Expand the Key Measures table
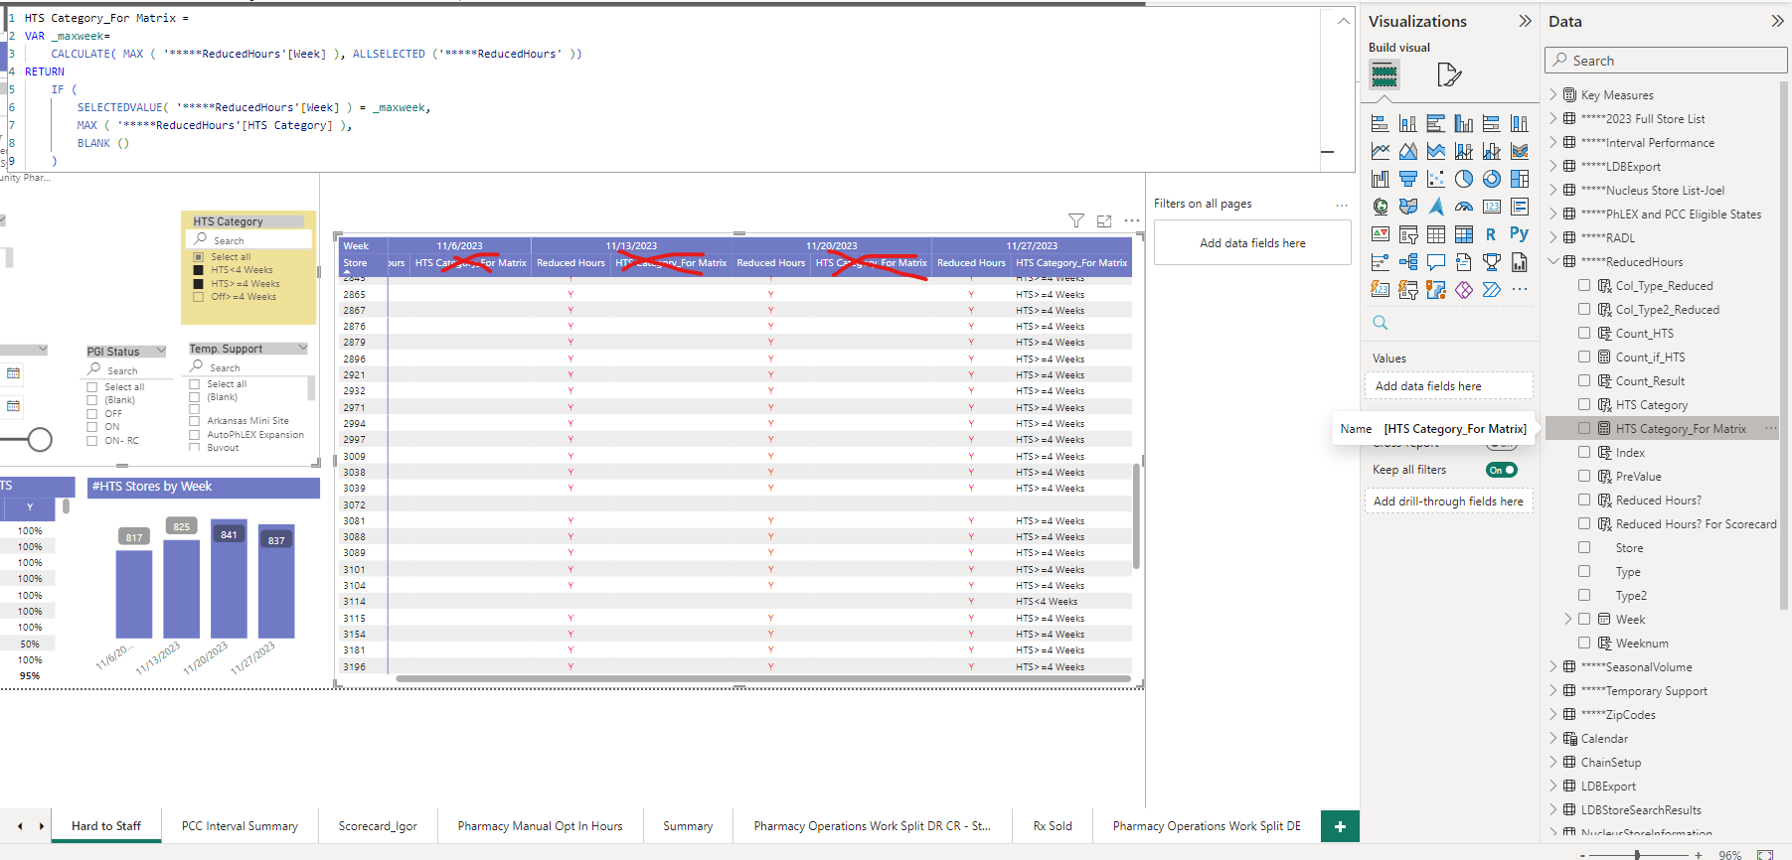The width and height of the screenshot is (1792, 860). pos(1553,94)
